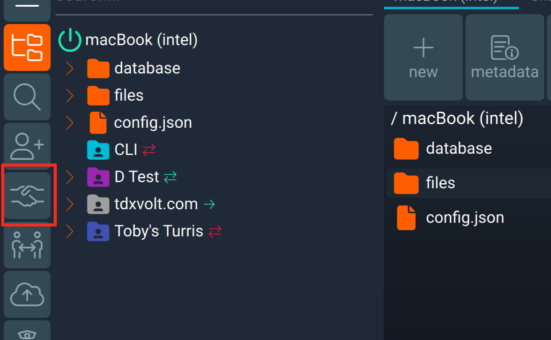The image size is (551, 340).
Task: Select config.json in the left tree
Action: (152, 123)
